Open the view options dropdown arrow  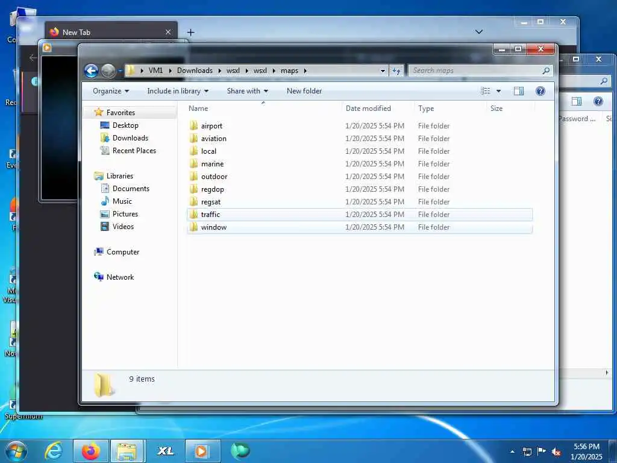coord(498,91)
